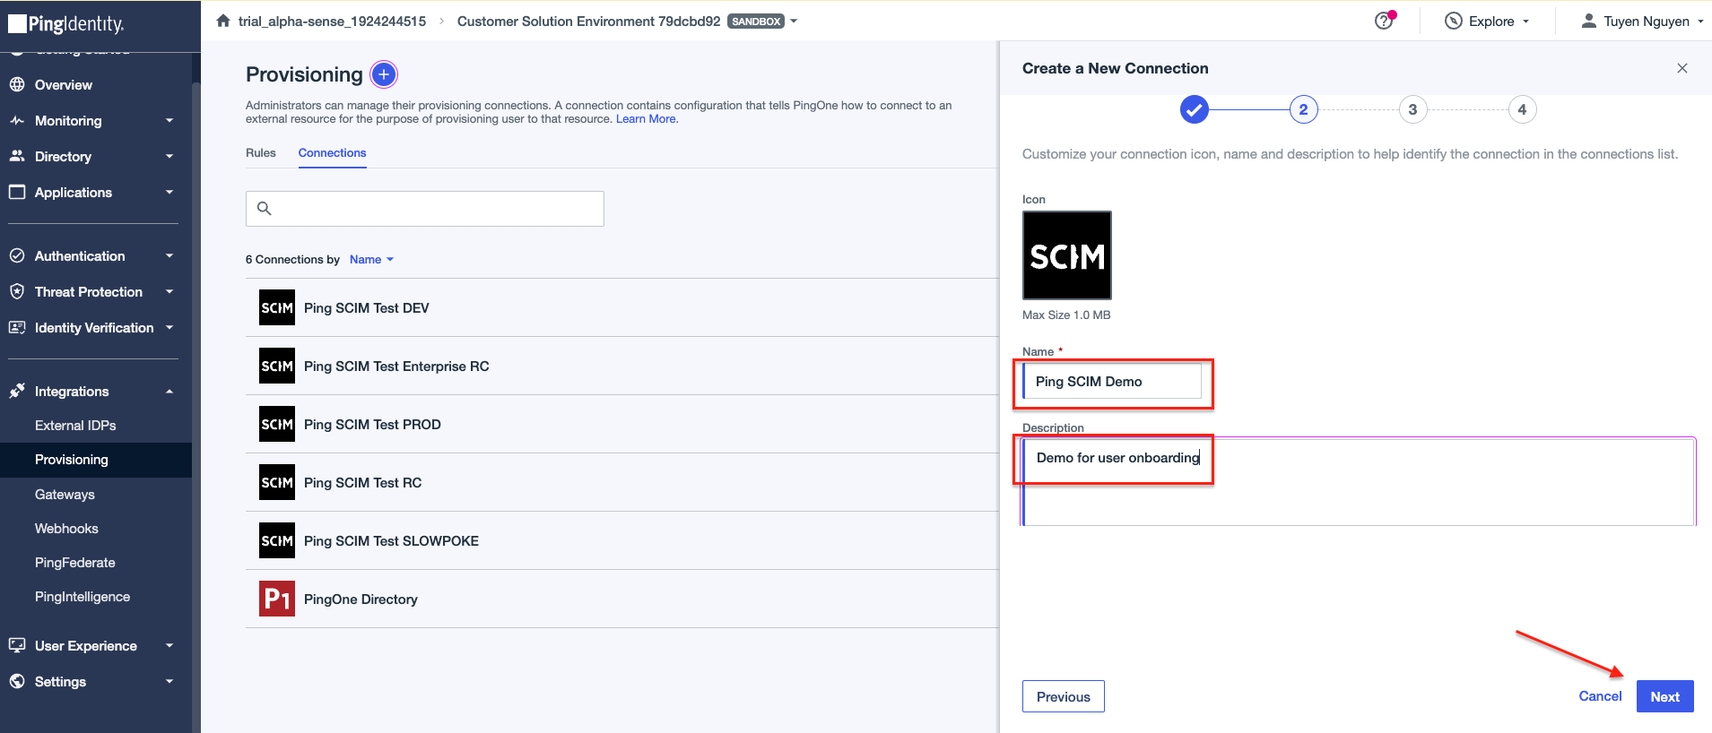Click the Applications window icon
This screenshot has height=733, width=1712.
pyautogui.click(x=16, y=192)
